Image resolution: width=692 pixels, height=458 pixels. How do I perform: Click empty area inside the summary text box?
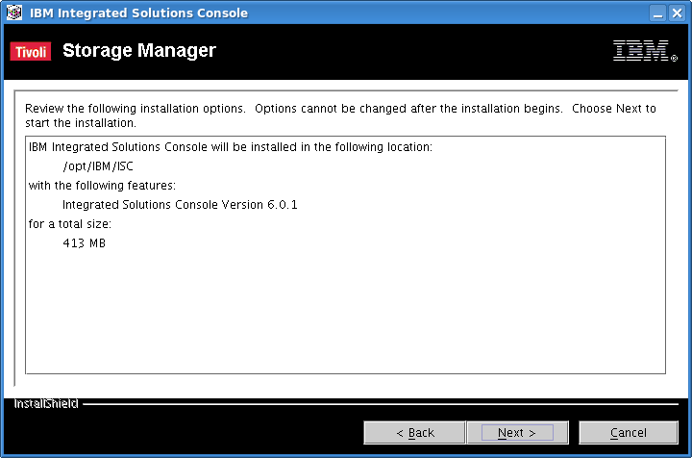point(345,309)
